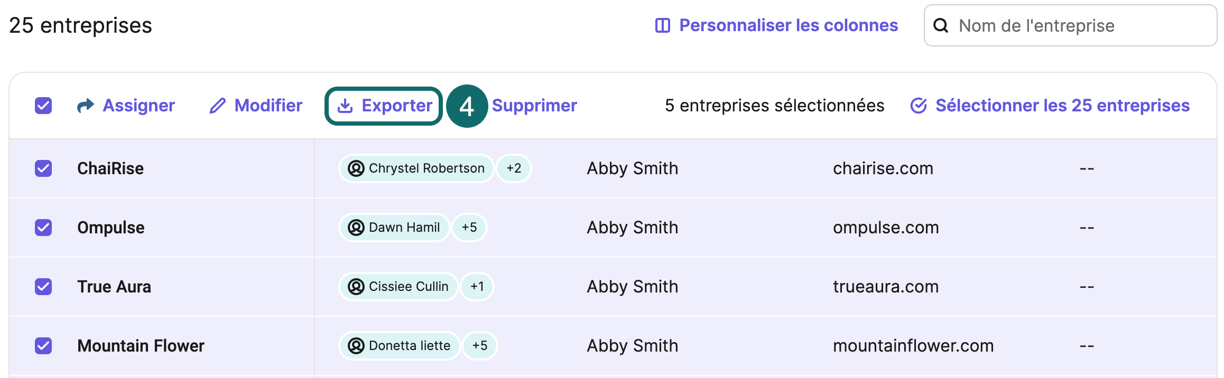Screen dimensions: 1224x378
Task: Show the +1 more contacts for True Aura
Action: [477, 287]
